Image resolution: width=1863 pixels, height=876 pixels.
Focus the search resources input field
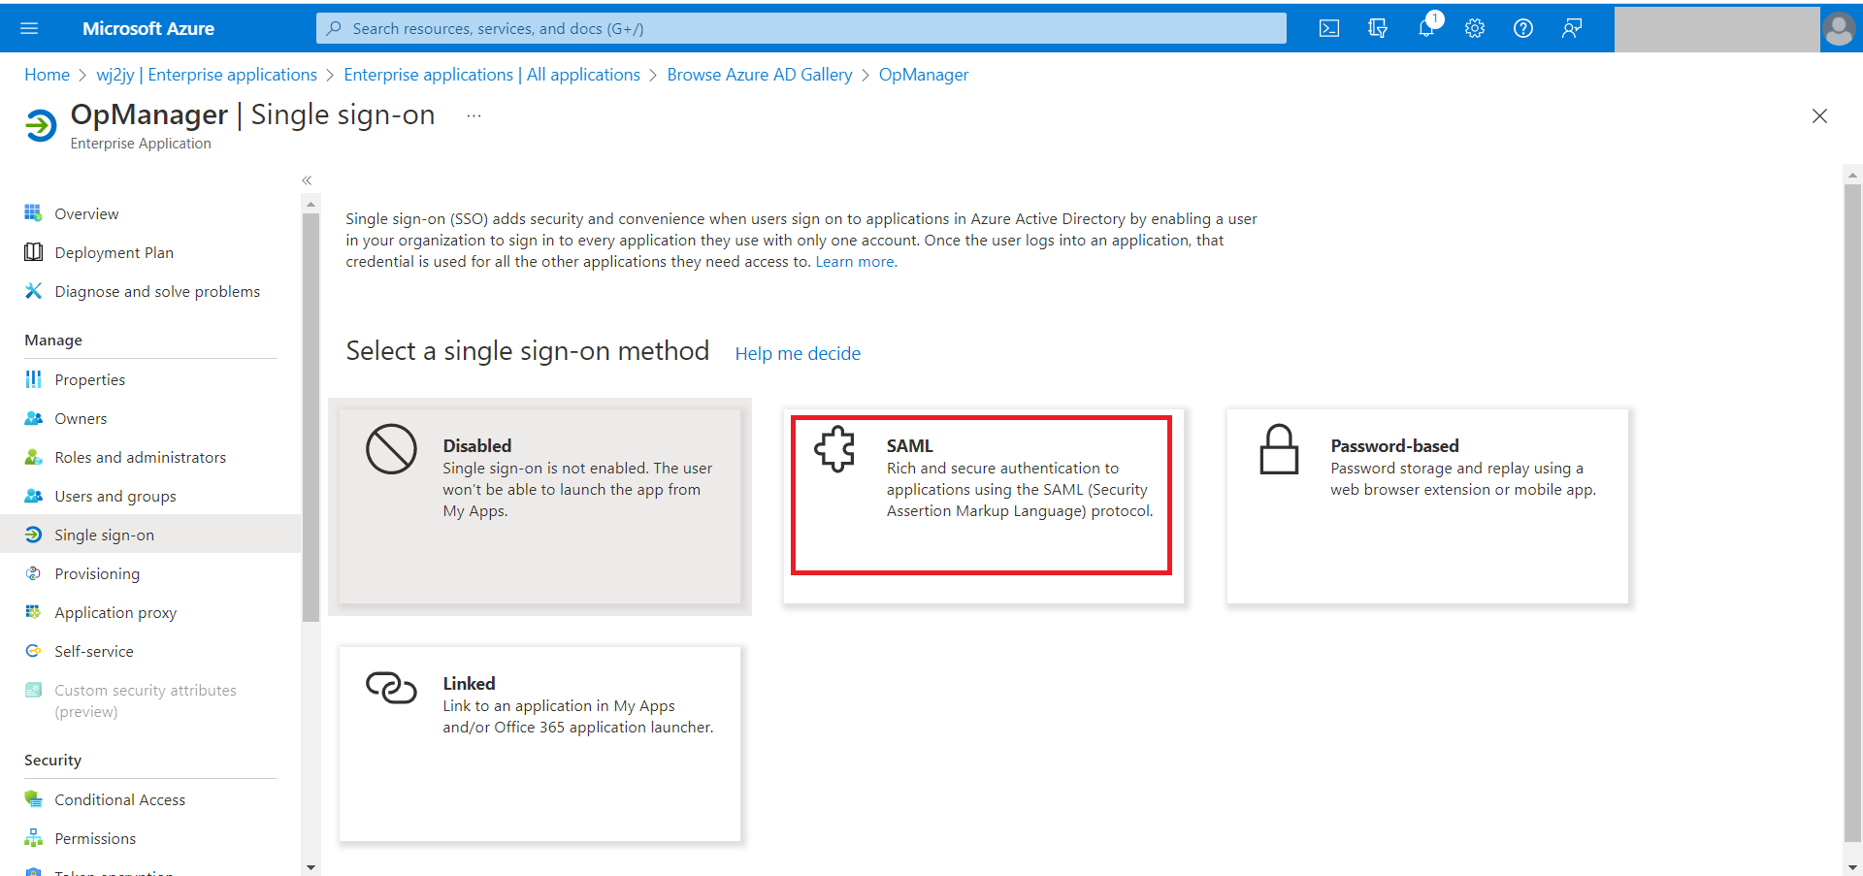(801, 28)
